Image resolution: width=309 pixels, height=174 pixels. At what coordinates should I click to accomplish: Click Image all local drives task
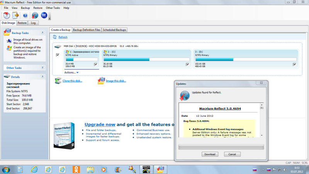[28, 41]
